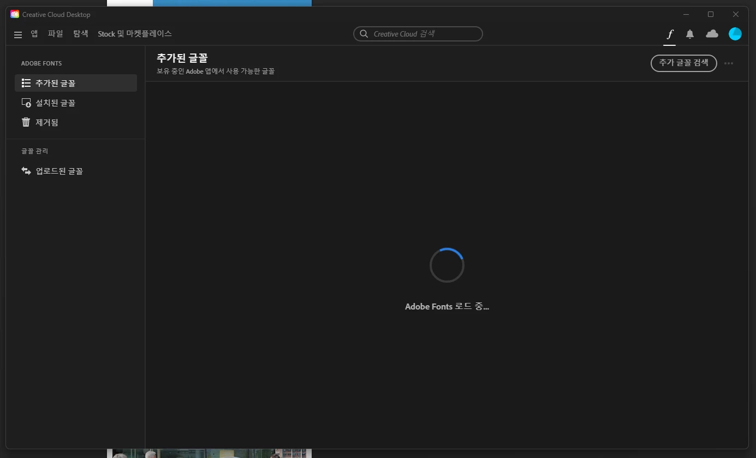Close the Creative Cloud Desktop window
This screenshot has height=458, width=756.
pyautogui.click(x=736, y=14)
